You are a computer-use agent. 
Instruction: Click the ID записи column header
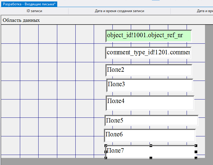click(x=34, y=11)
